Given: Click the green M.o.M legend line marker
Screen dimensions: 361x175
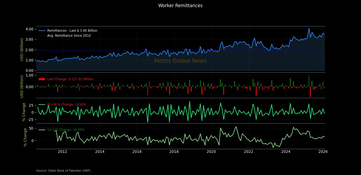Looking at the screenshot, I should pos(42,105).
